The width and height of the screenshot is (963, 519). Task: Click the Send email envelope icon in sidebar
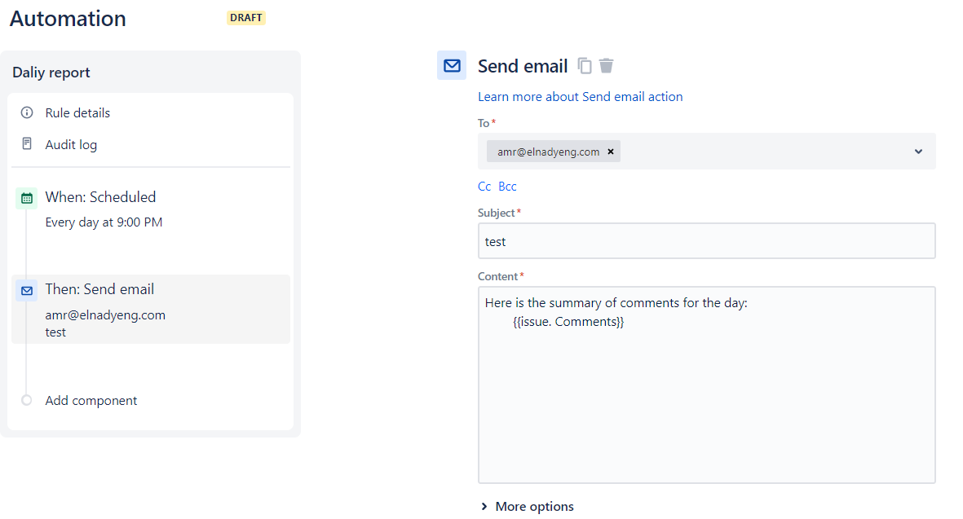25,289
